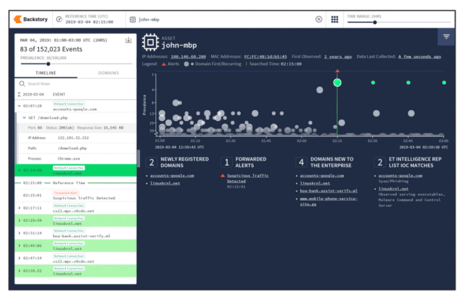
Task: Click the Path /download.php value
Action: coord(72,148)
